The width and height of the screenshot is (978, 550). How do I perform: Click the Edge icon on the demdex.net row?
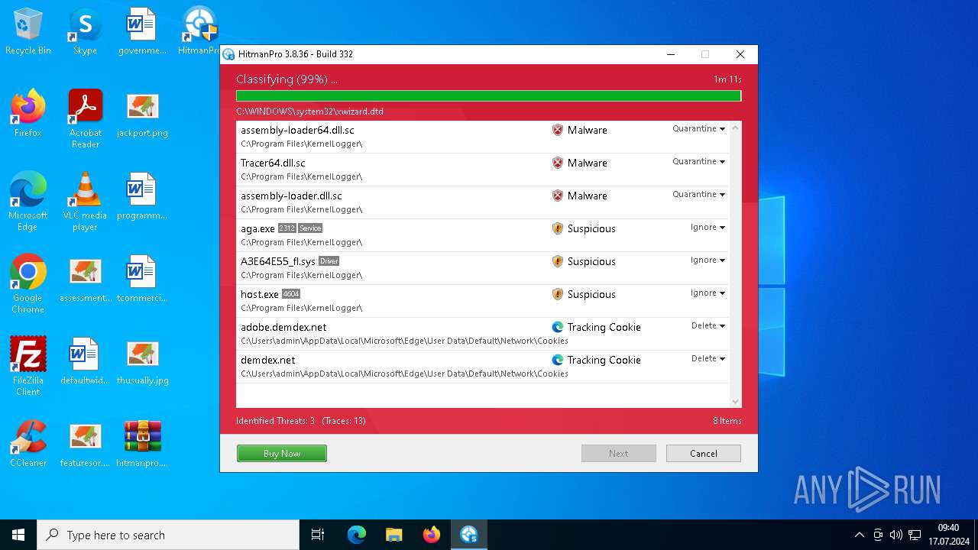point(558,360)
